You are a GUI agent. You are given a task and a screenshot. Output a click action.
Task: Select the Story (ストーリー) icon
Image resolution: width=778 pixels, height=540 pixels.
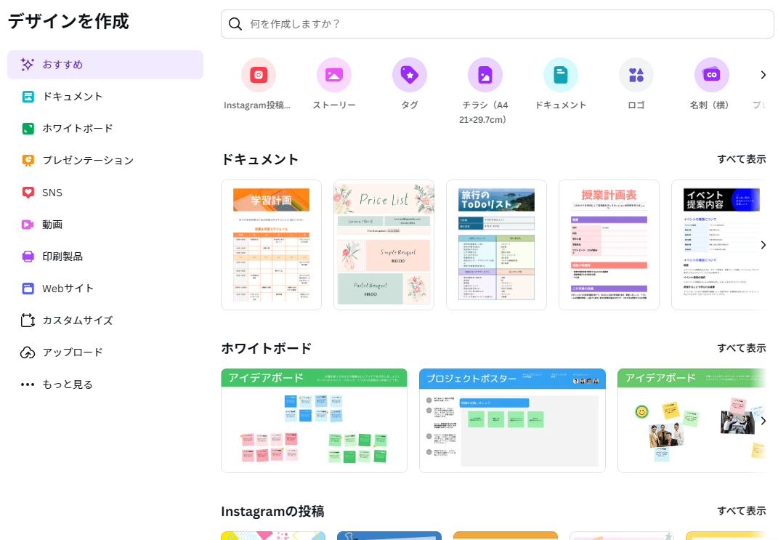tap(334, 75)
